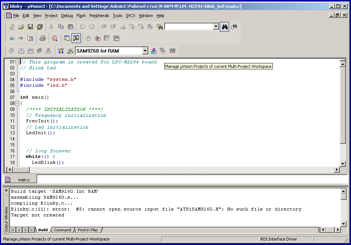Click the Cut scissors icon

point(51,27)
